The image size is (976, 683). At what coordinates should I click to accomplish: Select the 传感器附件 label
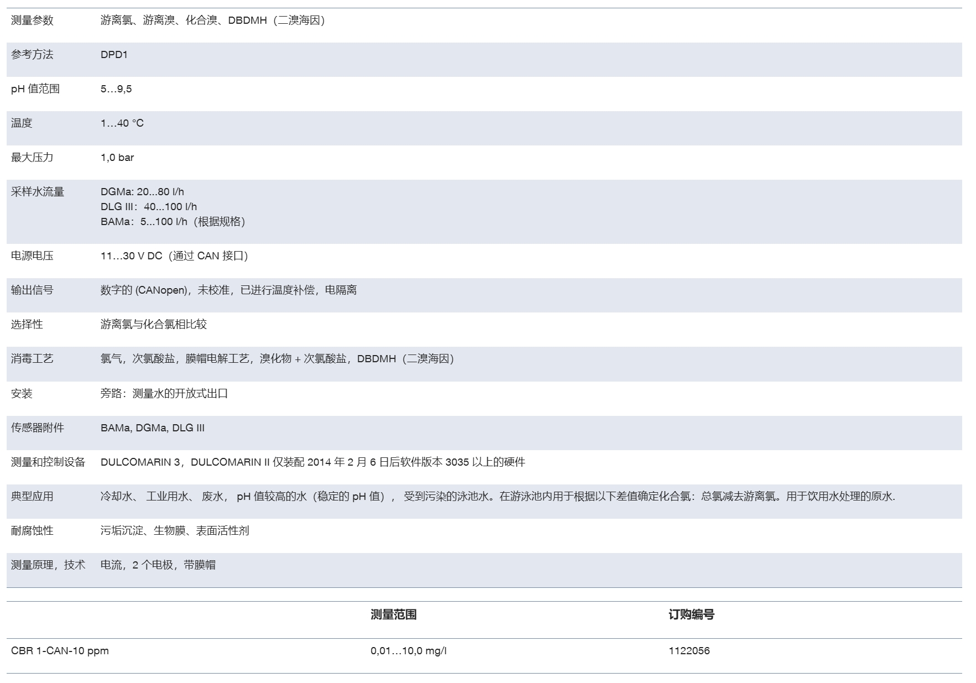coord(38,428)
